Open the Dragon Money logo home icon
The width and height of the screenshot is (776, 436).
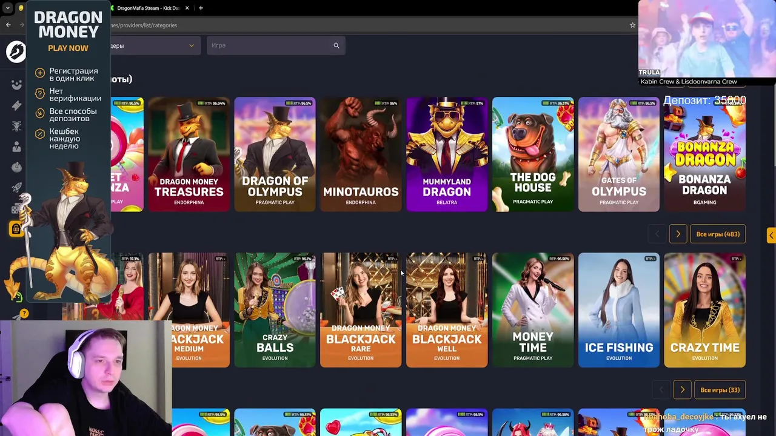pos(16,51)
